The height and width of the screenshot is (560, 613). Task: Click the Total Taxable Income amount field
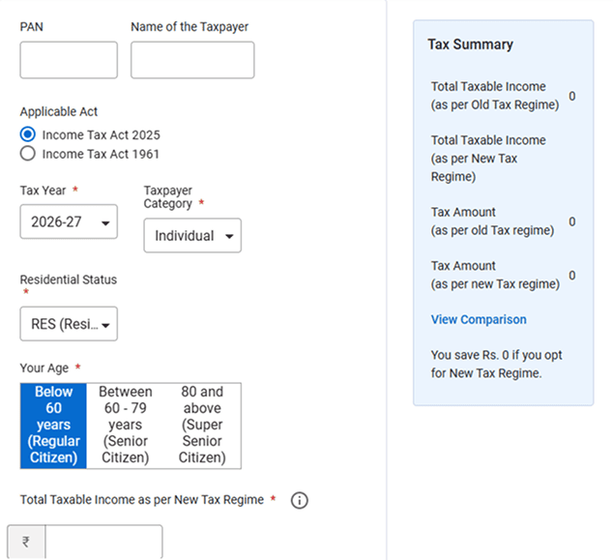103,542
